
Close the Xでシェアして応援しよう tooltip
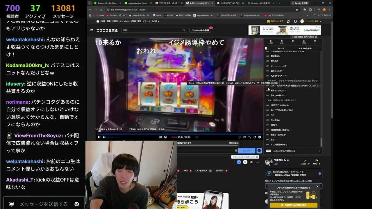257,157
